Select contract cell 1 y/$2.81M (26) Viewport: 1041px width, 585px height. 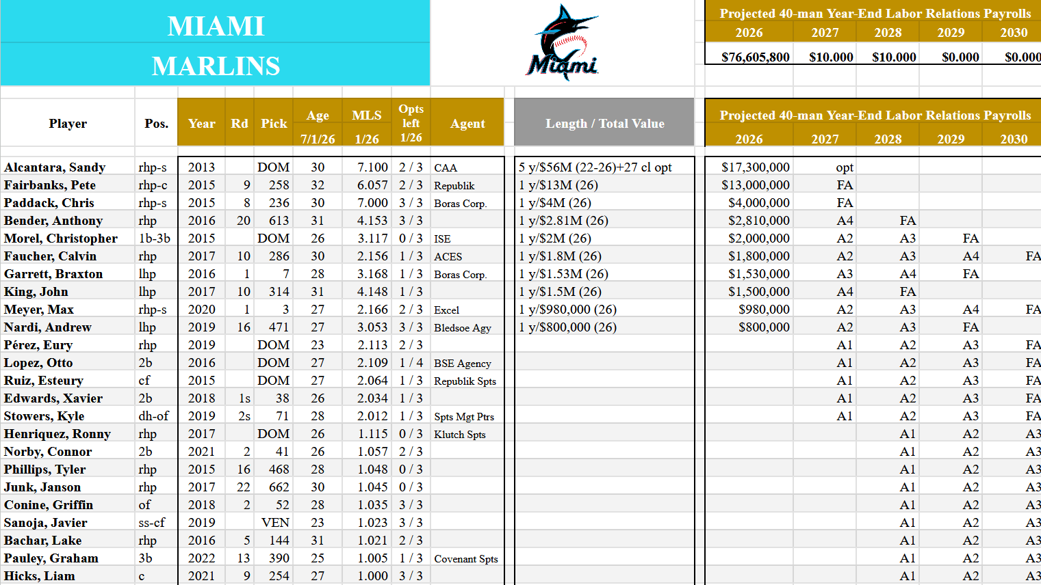[604, 220]
